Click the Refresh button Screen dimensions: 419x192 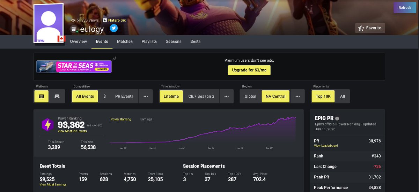pos(405,7)
